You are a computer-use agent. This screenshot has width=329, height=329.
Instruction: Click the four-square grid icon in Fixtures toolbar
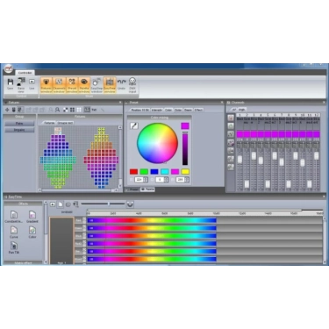[72, 110]
